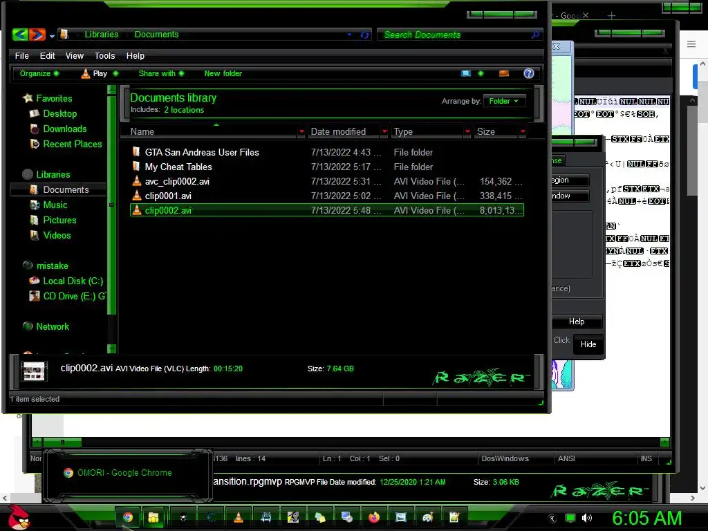
Task: Open Paint from the taskbar
Action: coord(427,517)
